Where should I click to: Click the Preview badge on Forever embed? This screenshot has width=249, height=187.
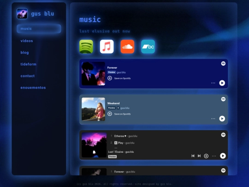[112, 72]
